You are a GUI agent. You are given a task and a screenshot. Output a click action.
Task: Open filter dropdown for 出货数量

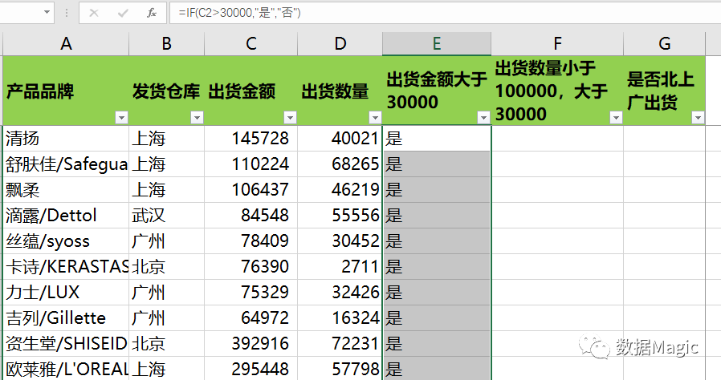(x=375, y=118)
